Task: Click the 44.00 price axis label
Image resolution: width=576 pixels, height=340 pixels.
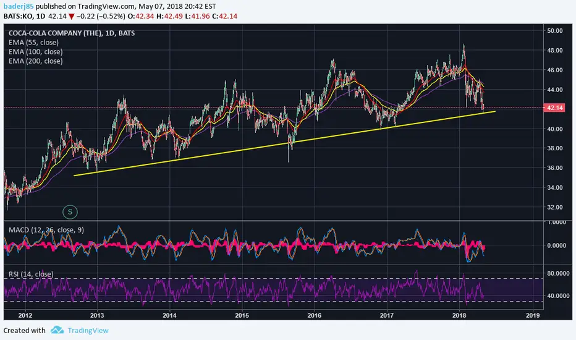Action: click(x=555, y=90)
